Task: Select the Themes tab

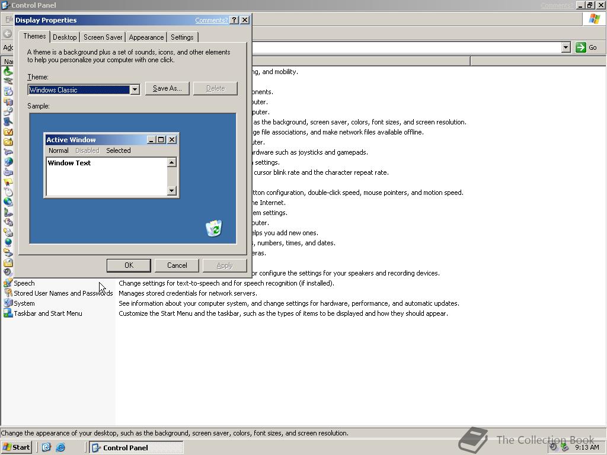Action: pyautogui.click(x=34, y=36)
